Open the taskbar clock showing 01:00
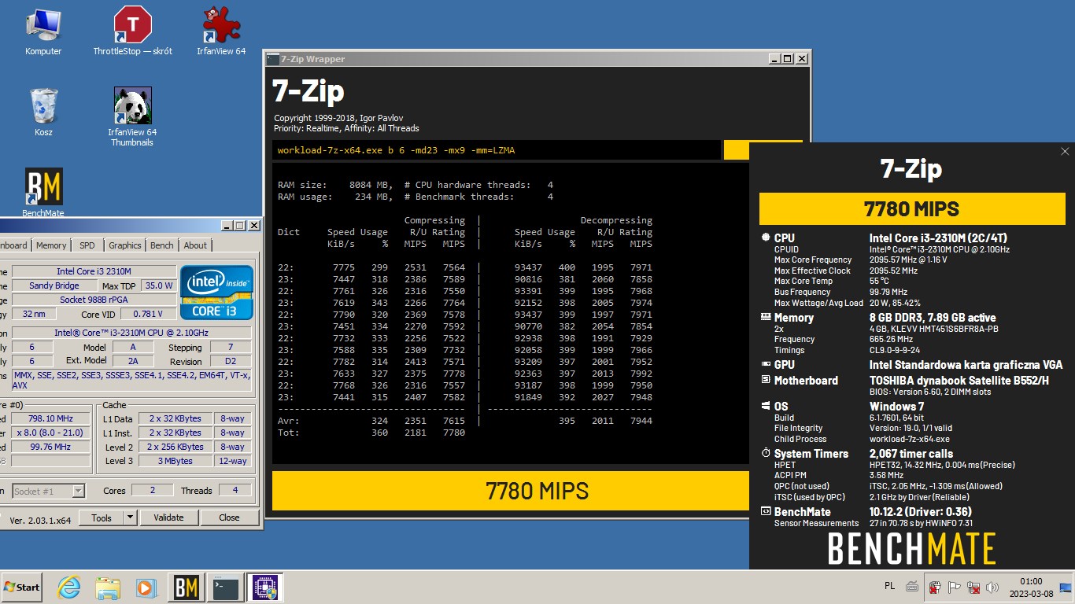Viewport: 1075px width, 604px height. (1030, 587)
